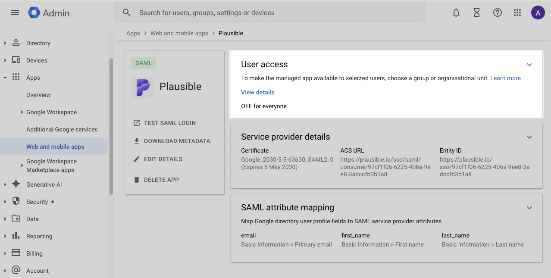Click DELETE APP

click(161, 180)
